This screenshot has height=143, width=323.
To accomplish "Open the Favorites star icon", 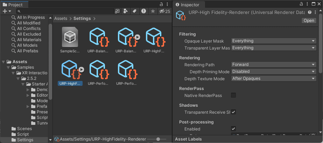I will [x=153, y=11].
